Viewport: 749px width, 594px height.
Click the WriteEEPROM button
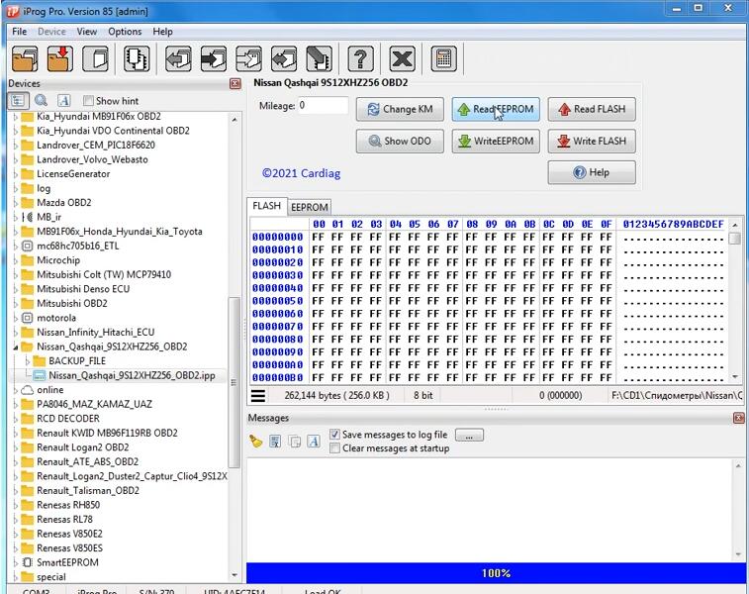496,141
